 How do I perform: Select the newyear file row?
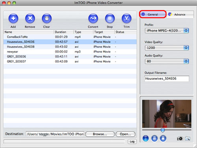[x=70, y=52]
